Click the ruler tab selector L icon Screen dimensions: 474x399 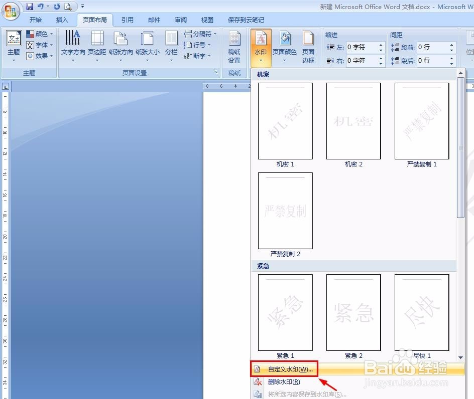point(6,87)
